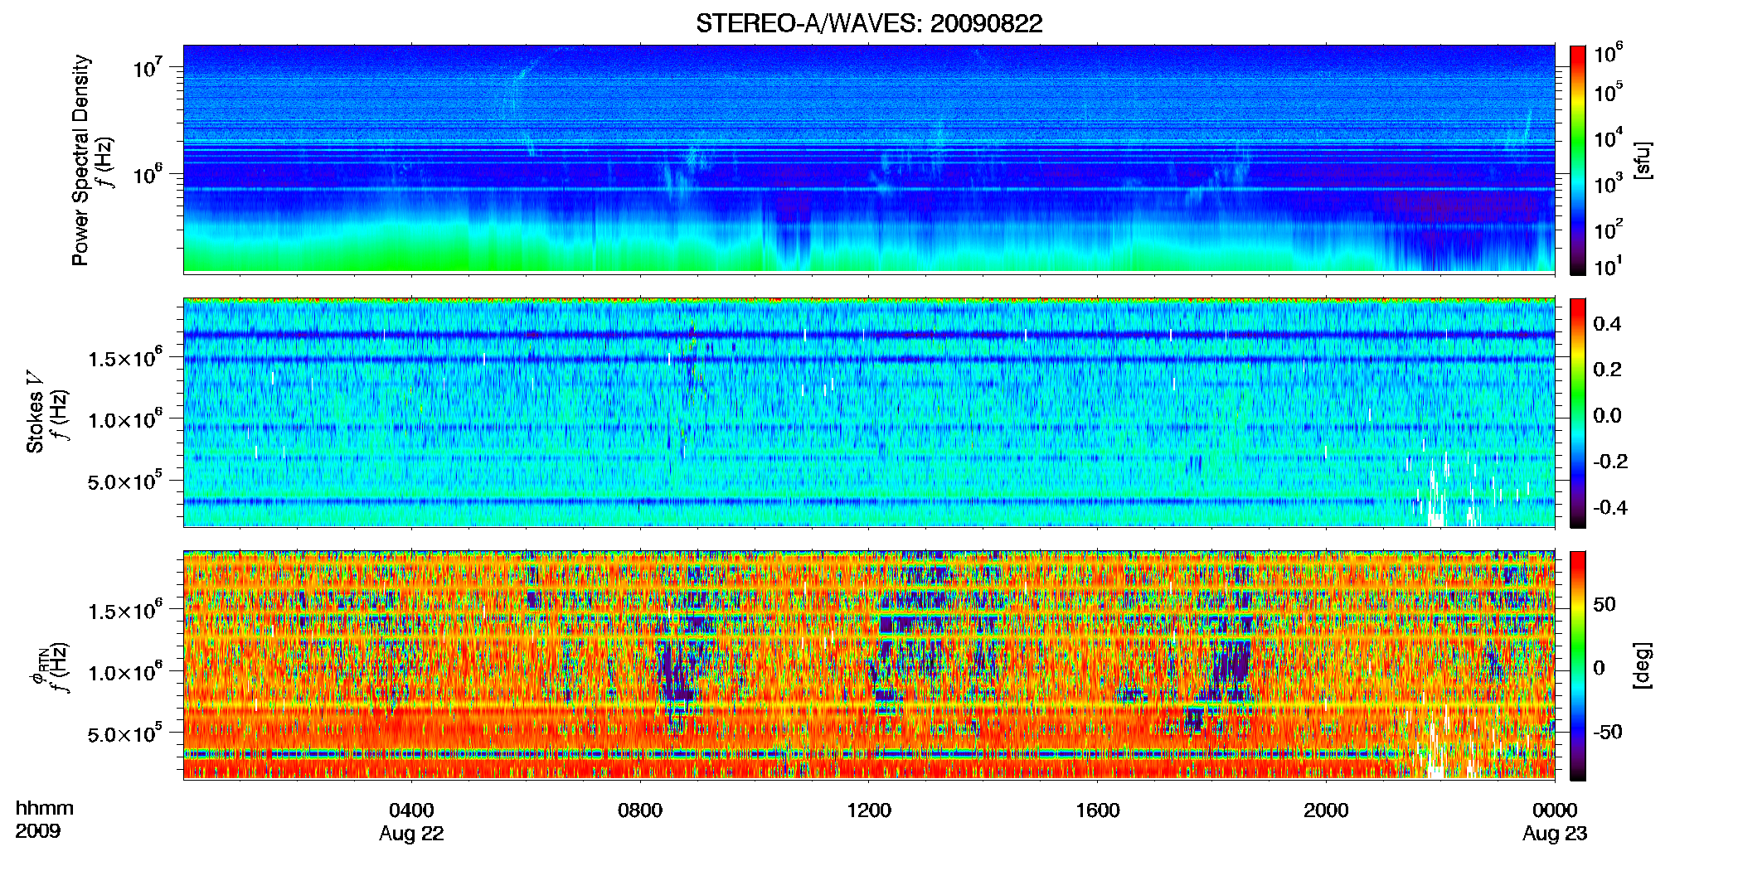Viewport: 1738px width, 895px height.
Task: Click the Power Spectral Density axis label
Action: (80, 160)
